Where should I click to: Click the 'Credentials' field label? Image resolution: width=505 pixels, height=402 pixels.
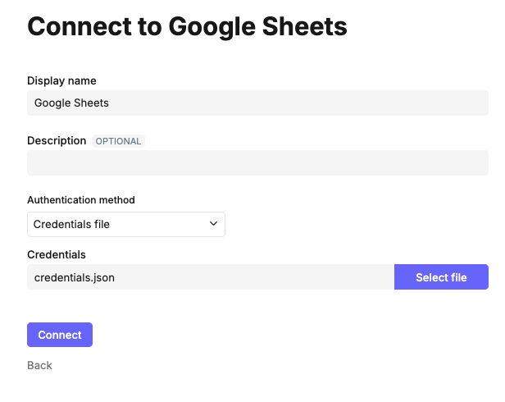57,254
